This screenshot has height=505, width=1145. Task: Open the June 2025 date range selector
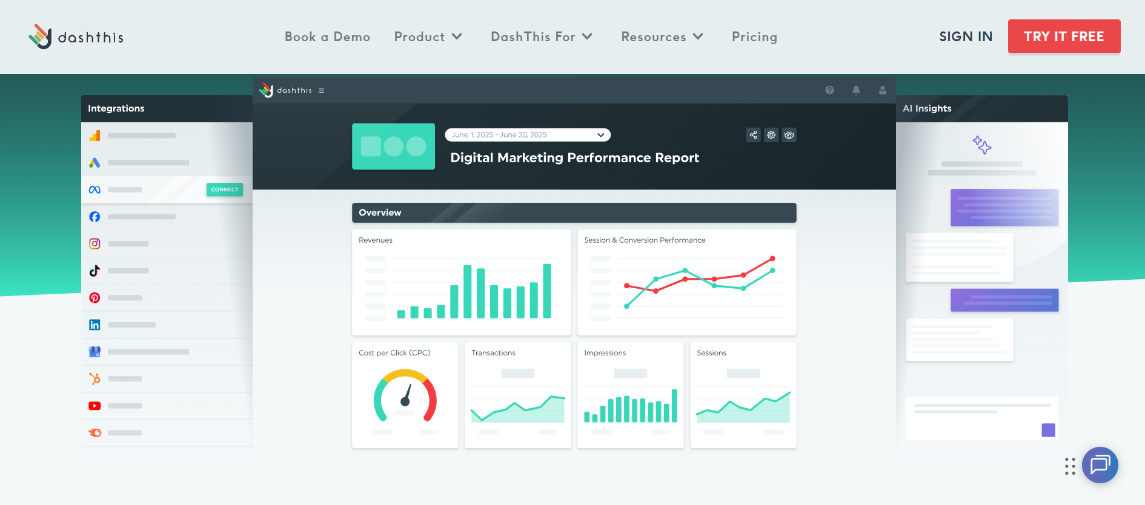527,135
